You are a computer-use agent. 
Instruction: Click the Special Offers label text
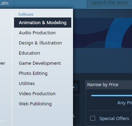point(114,119)
